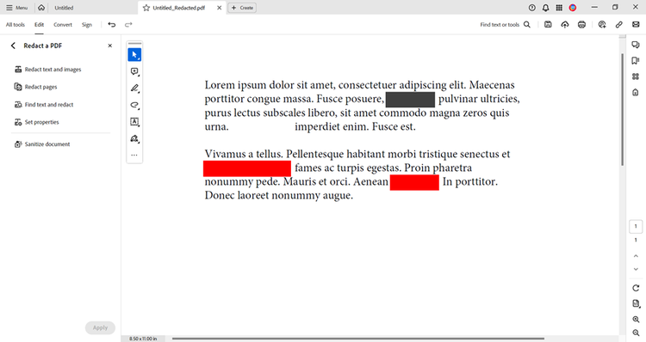Click the disabled Apply button
Screen dimensions: 646x342
click(100, 327)
